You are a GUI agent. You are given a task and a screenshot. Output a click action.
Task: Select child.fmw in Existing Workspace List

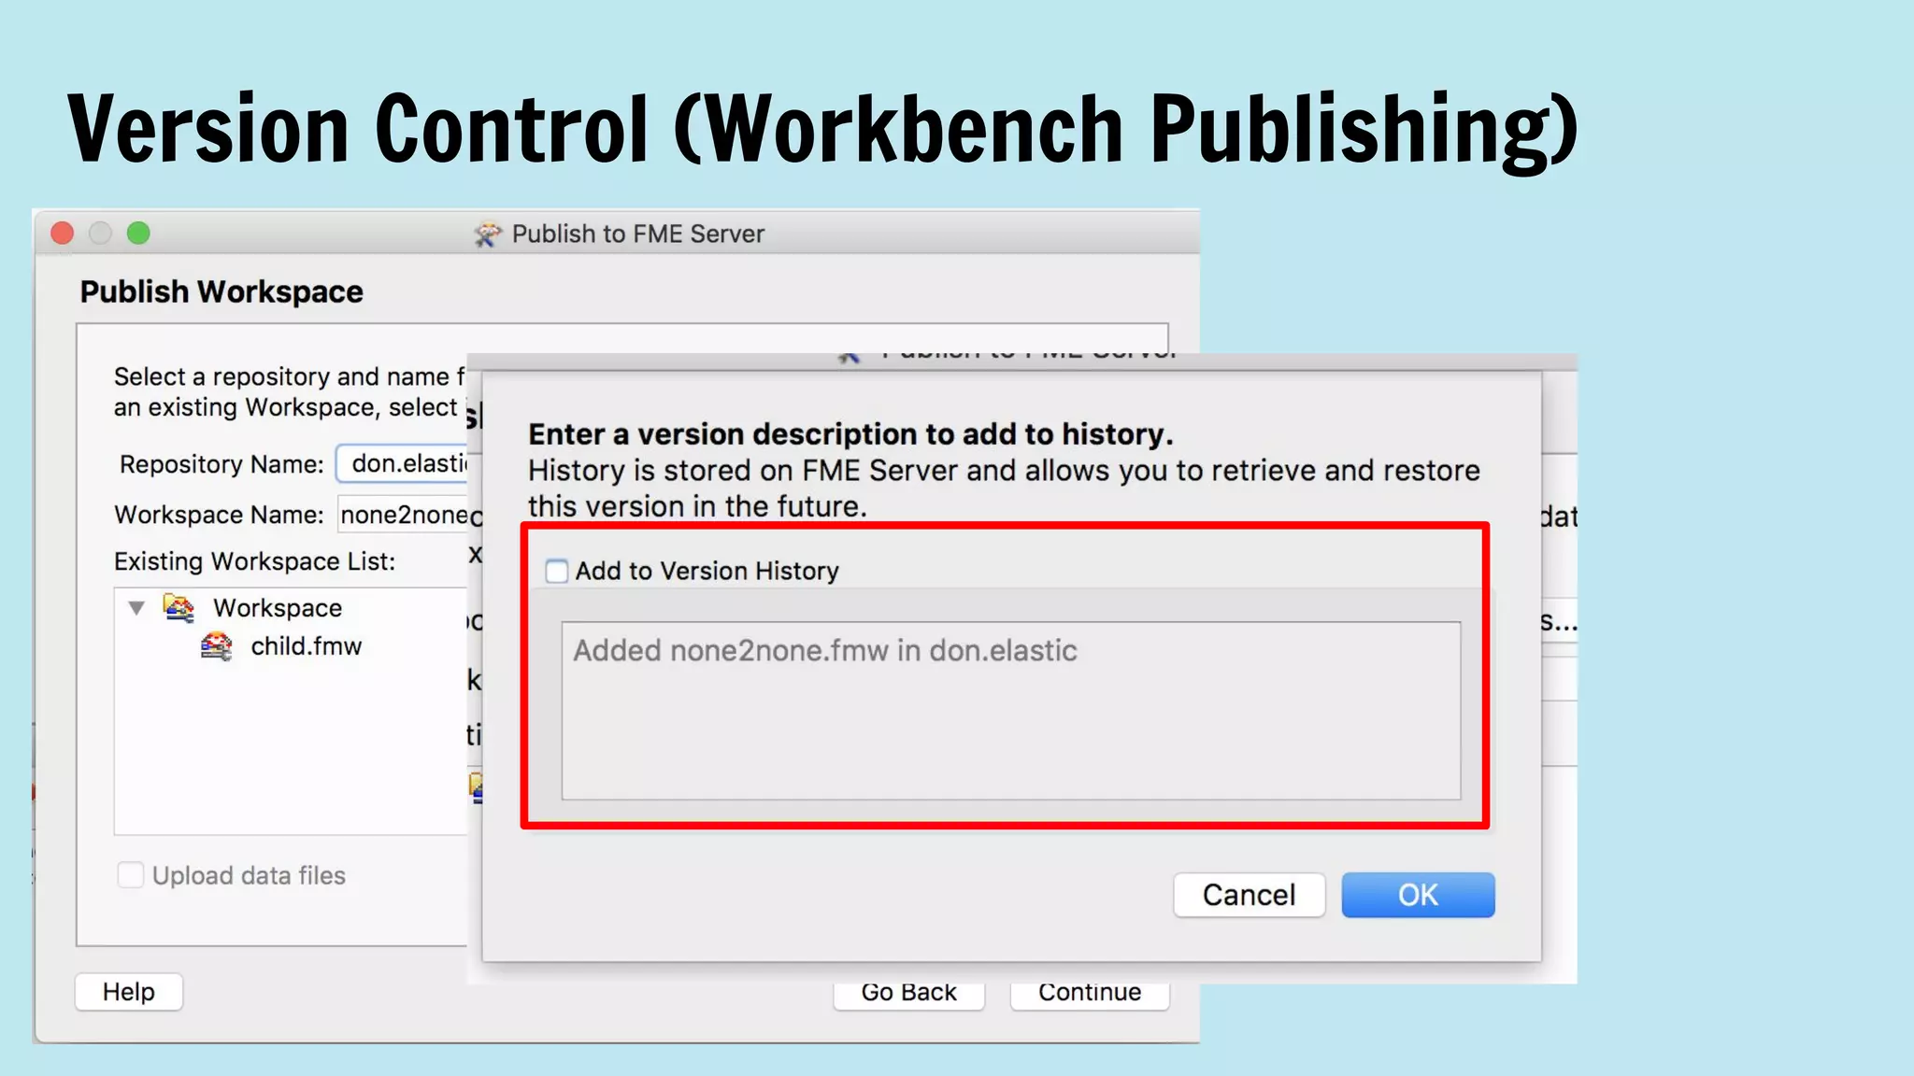click(306, 645)
